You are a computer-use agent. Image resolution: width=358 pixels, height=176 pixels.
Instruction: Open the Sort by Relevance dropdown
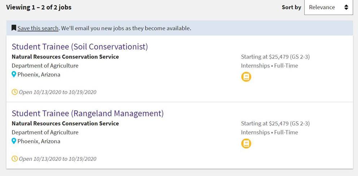[328, 7]
